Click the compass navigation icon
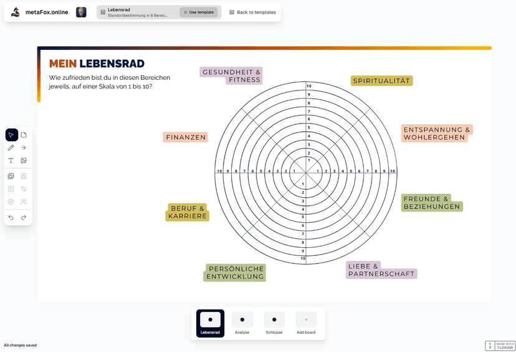 click(11, 202)
